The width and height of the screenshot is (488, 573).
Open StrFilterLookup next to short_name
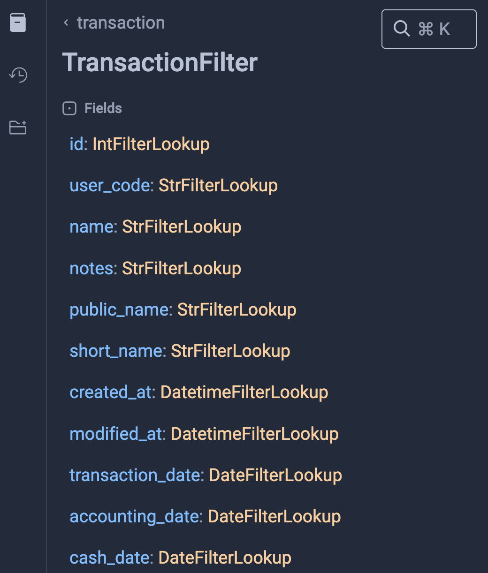[230, 351]
